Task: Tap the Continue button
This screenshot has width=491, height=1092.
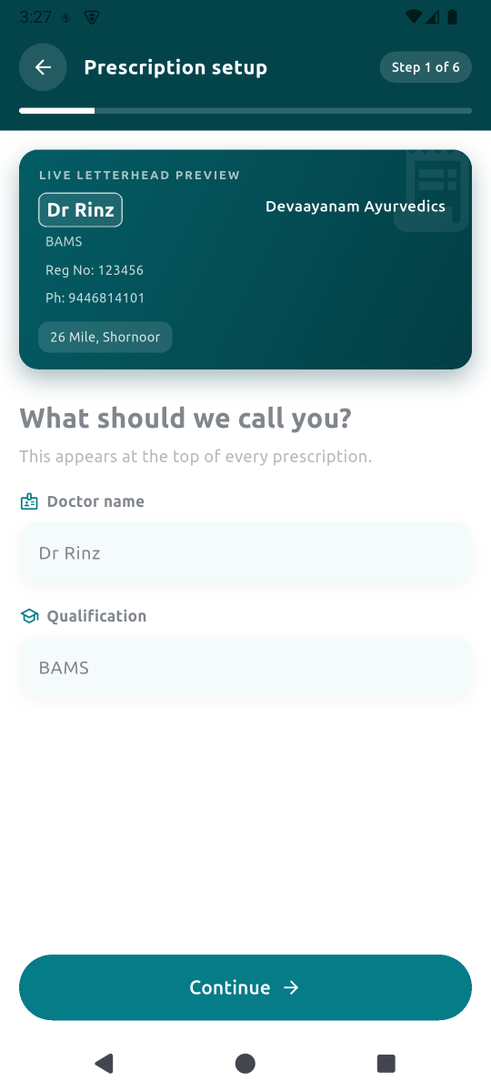Action: coord(245,987)
